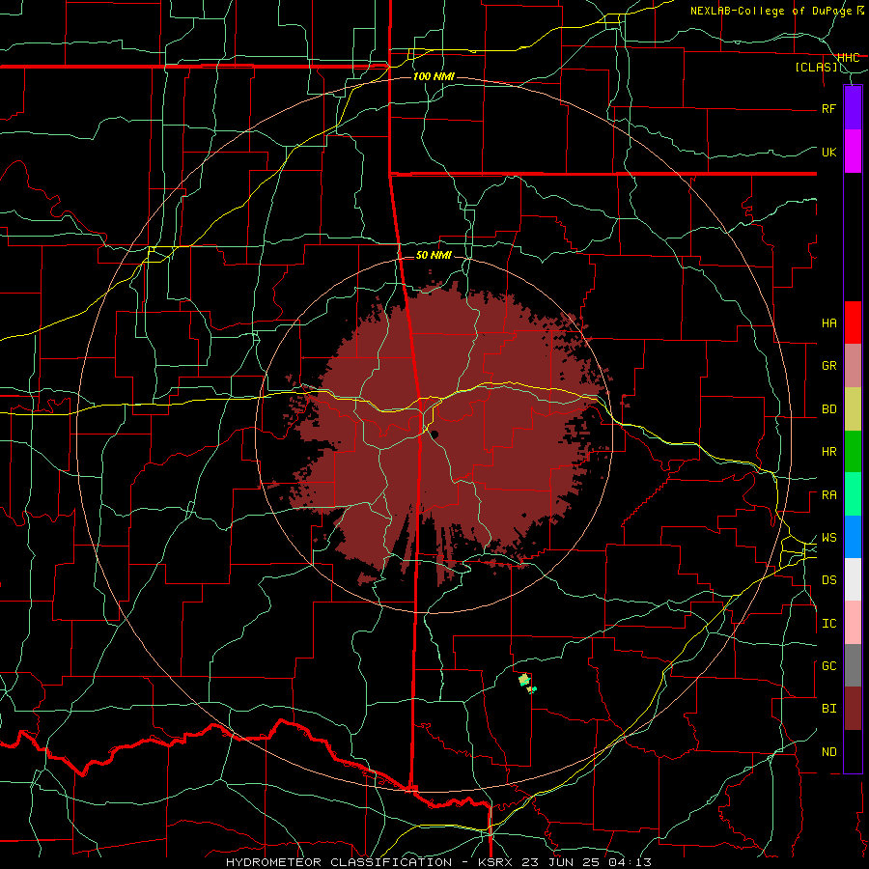Click the mint RA legend color swatch
869x869 pixels.
[x=853, y=494]
